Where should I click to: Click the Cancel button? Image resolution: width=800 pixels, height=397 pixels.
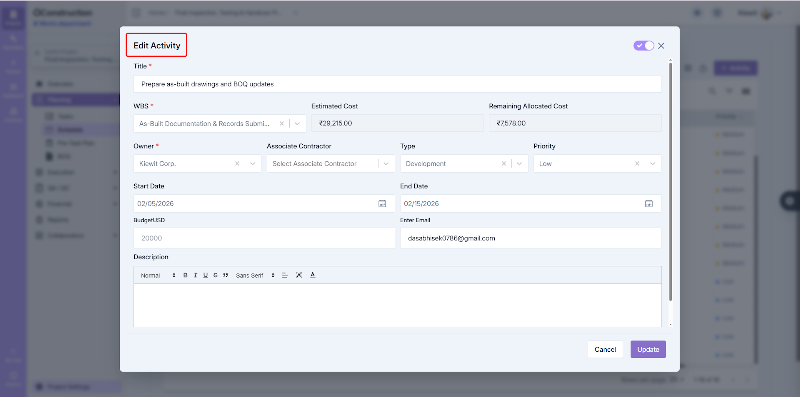[605, 349]
